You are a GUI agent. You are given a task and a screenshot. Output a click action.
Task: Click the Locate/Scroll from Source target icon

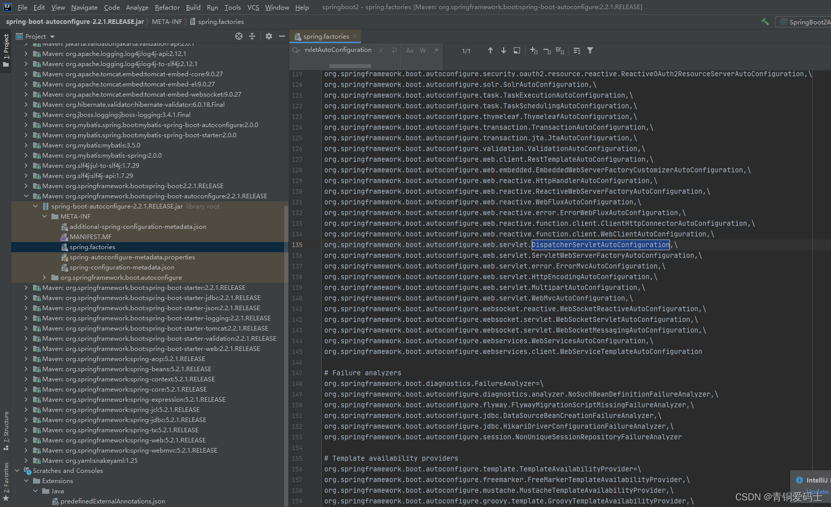[239, 36]
